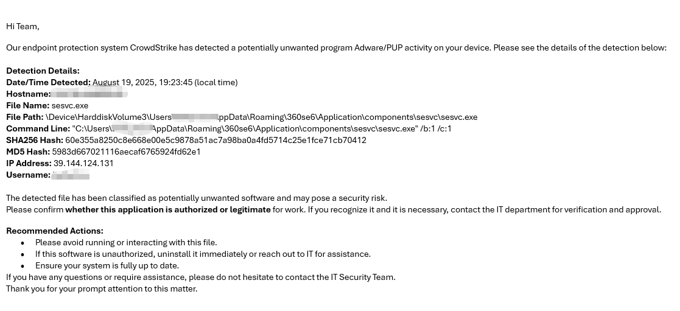Screen dimensions: 680x311
Task: Click the blurred Hostname value
Action: (89, 94)
